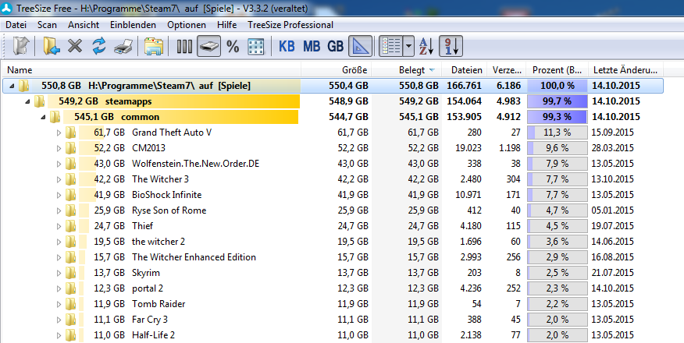
Task: Click the 4,7 % bar for Ryse Son of Rome
Action: [557, 210]
